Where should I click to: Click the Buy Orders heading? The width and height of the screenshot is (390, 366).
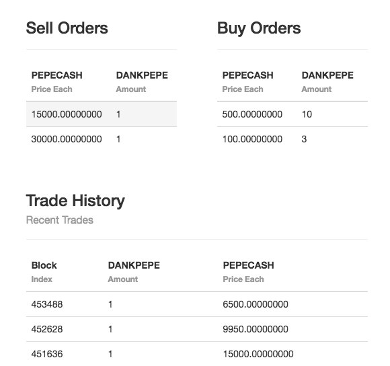pyautogui.click(x=259, y=28)
